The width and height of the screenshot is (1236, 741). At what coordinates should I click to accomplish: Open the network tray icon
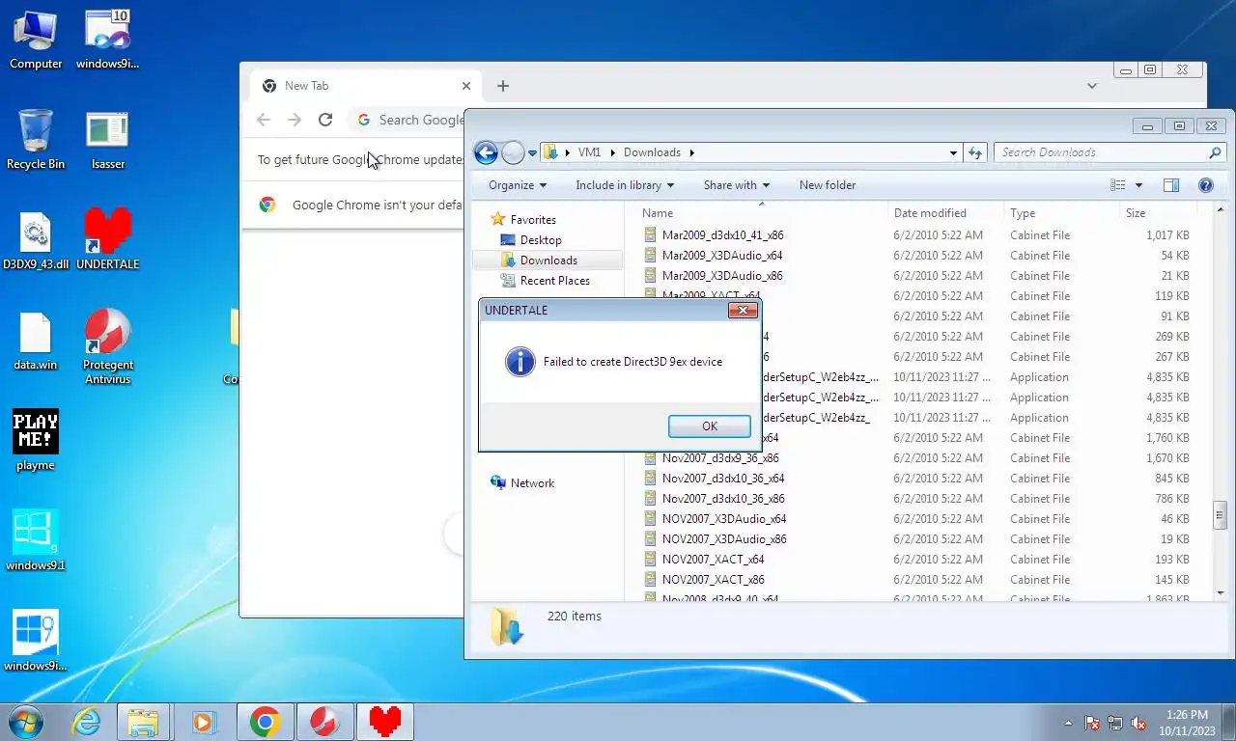[1115, 723]
